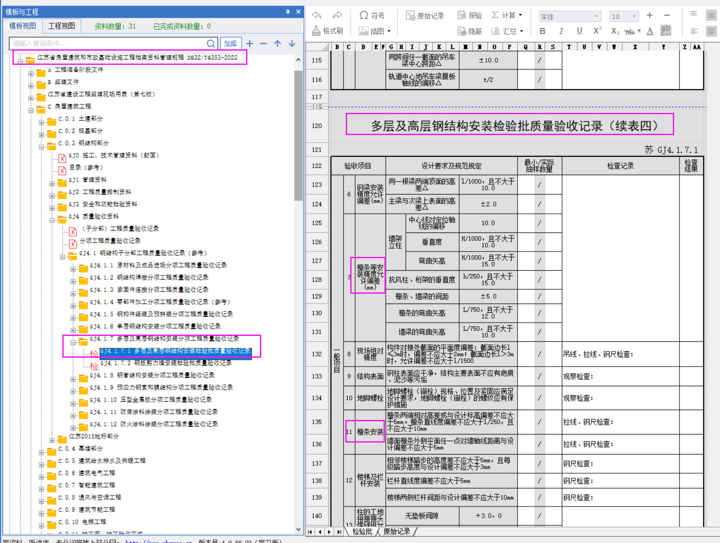Switch to the 原始记录 sheet tab
Viewport: 720px width, 543px height.
click(x=397, y=531)
